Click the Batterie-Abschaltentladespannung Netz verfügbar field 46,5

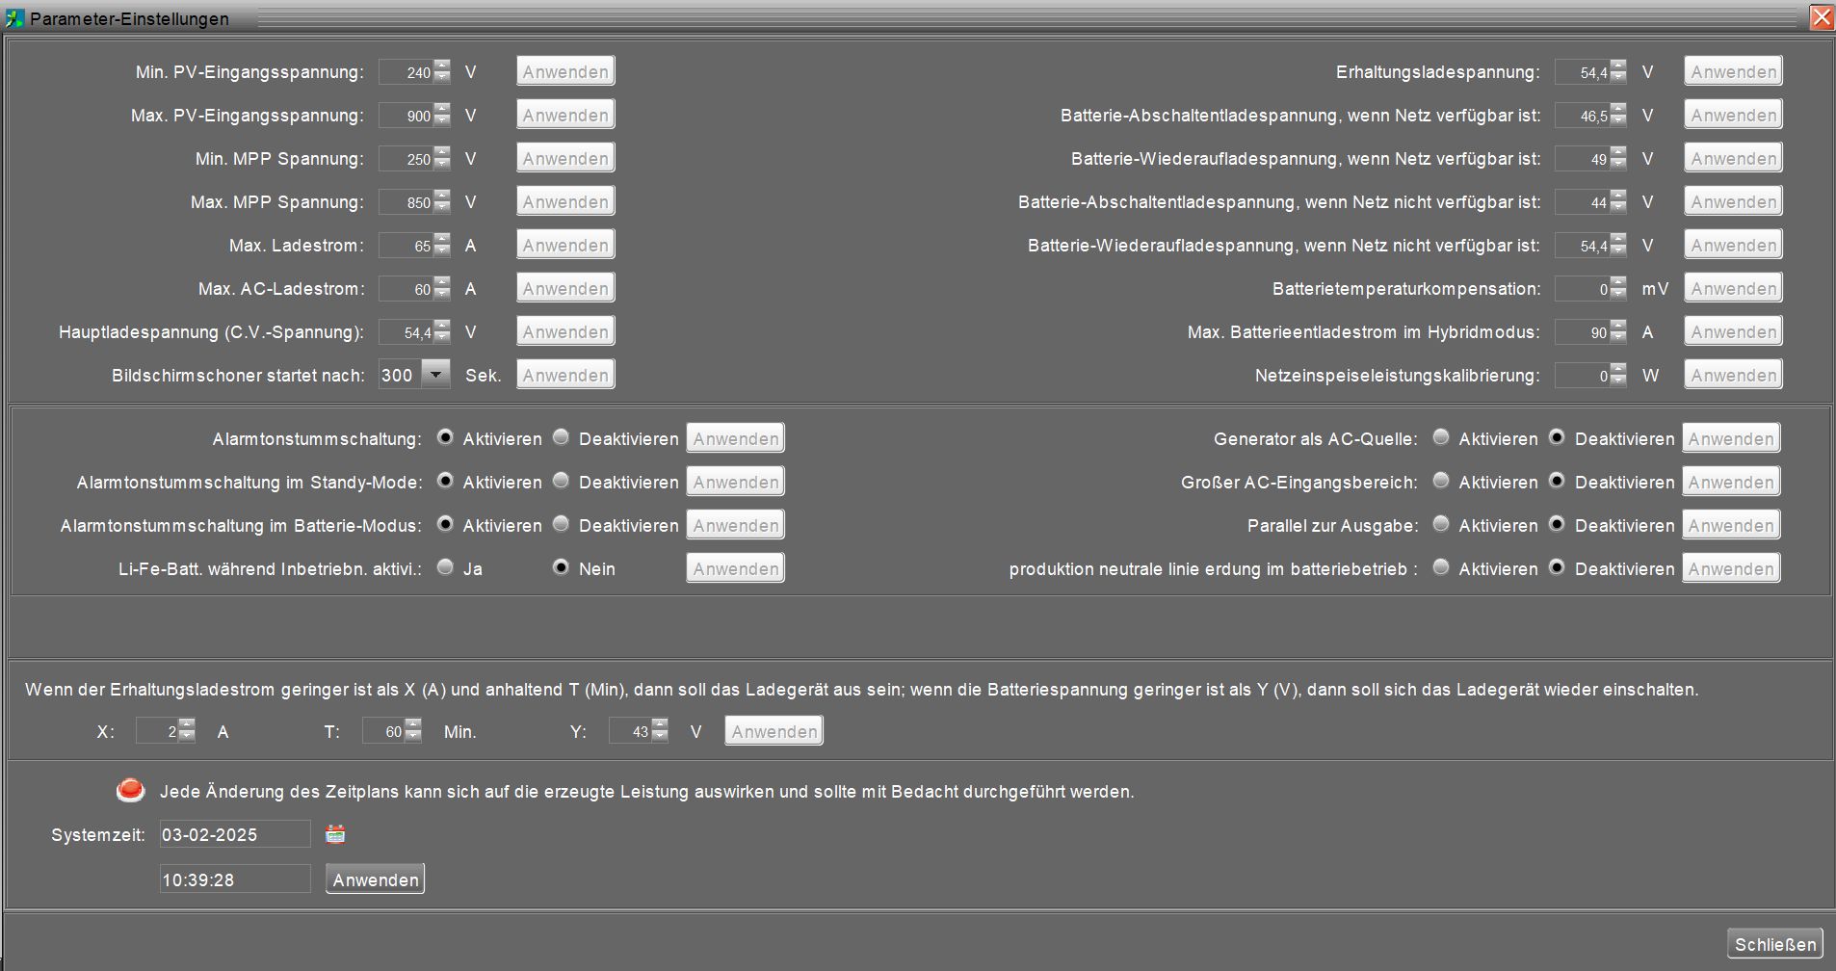pyautogui.click(x=1582, y=116)
